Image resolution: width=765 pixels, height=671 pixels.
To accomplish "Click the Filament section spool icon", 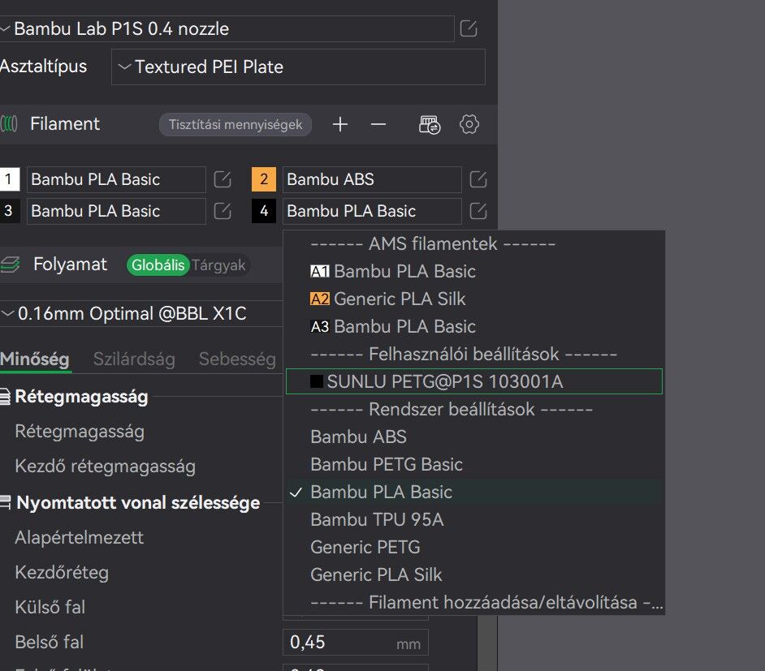I will click(x=9, y=124).
